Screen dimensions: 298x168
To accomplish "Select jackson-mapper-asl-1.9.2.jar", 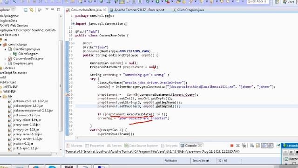I will [33, 111].
